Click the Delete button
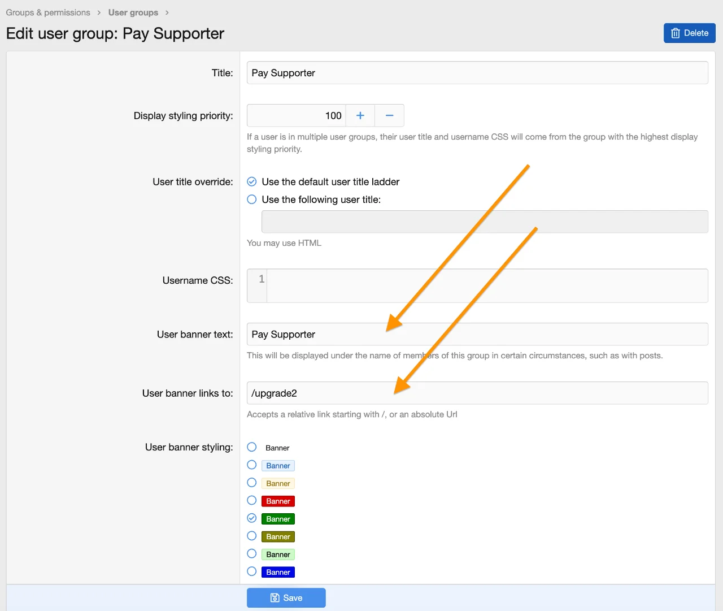Screen dimensions: 723x611 point(690,33)
